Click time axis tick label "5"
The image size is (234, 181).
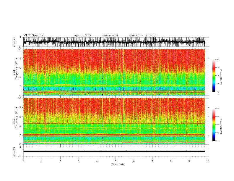(x=116, y=161)
